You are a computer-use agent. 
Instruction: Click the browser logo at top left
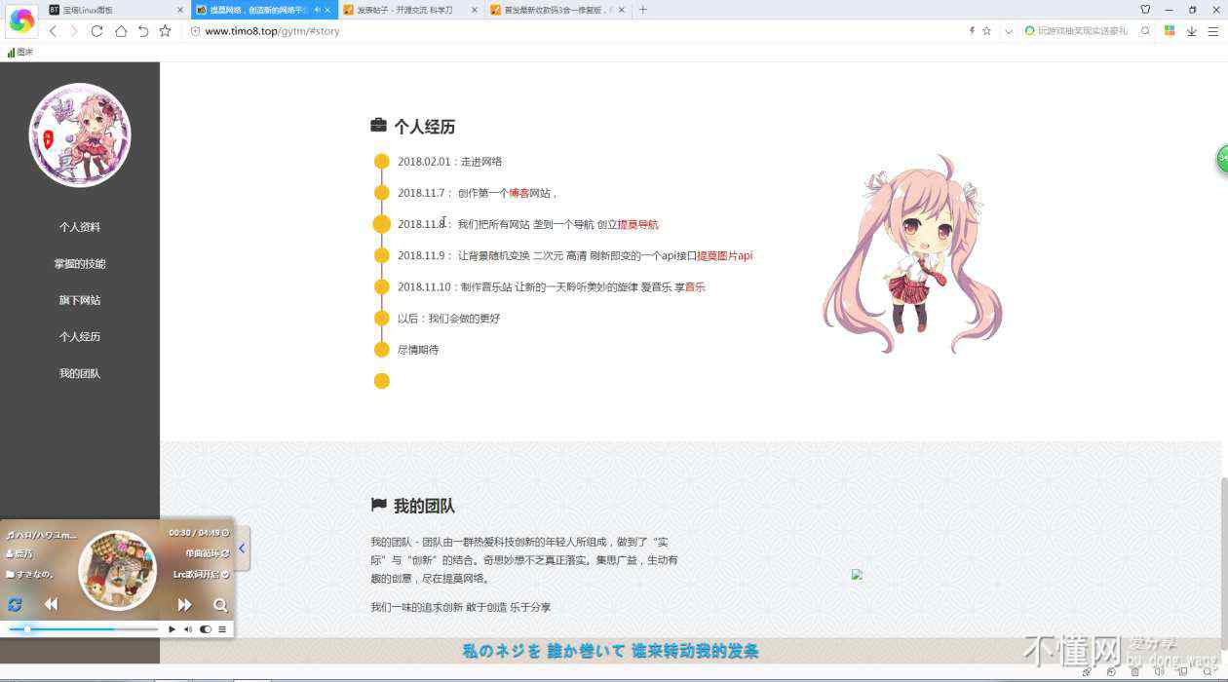pyautogui.click(x=21, y=19)
